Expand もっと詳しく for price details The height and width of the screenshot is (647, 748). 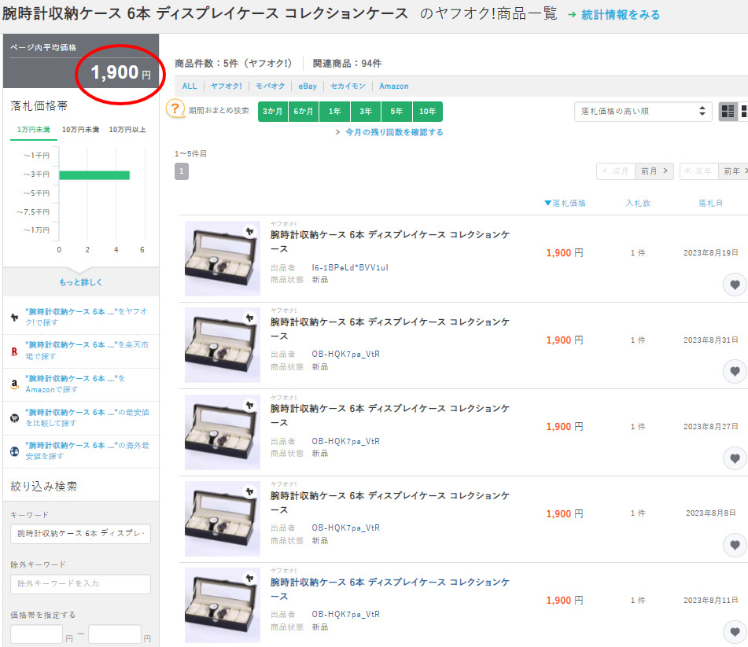(x=81, y=282)
